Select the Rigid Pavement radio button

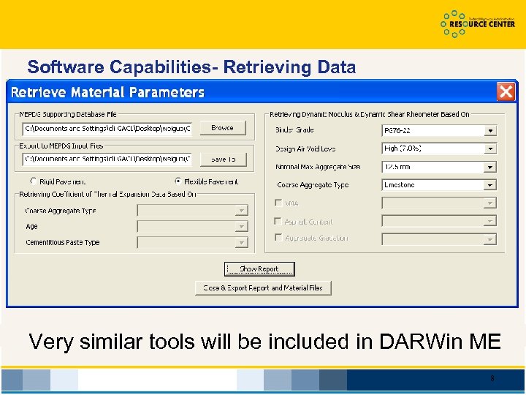(33, 181)
